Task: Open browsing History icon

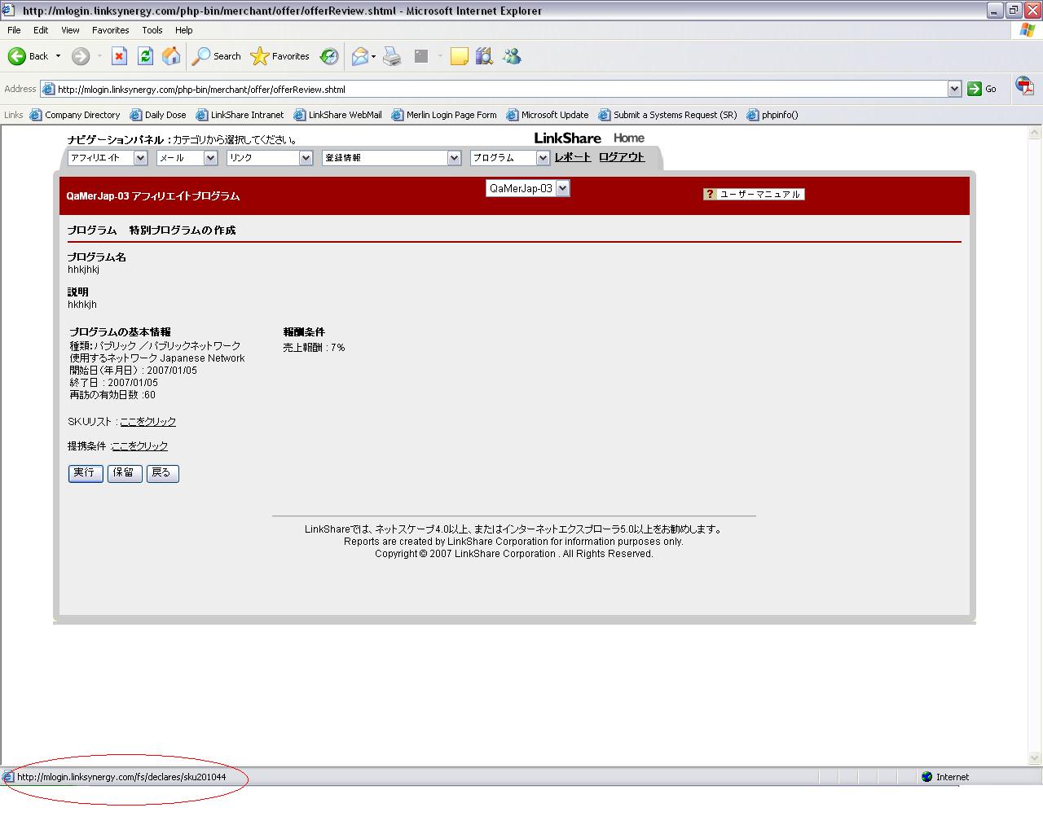Action: [329, 56]
